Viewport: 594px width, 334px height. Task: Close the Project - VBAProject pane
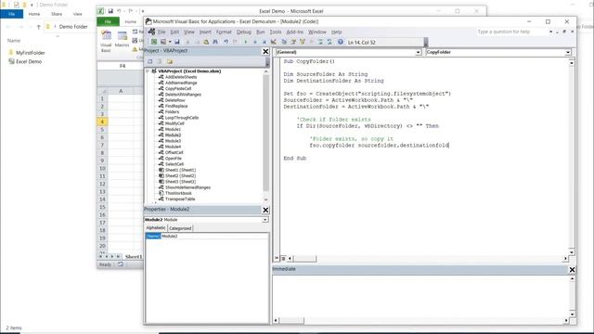tap(265, 51)
